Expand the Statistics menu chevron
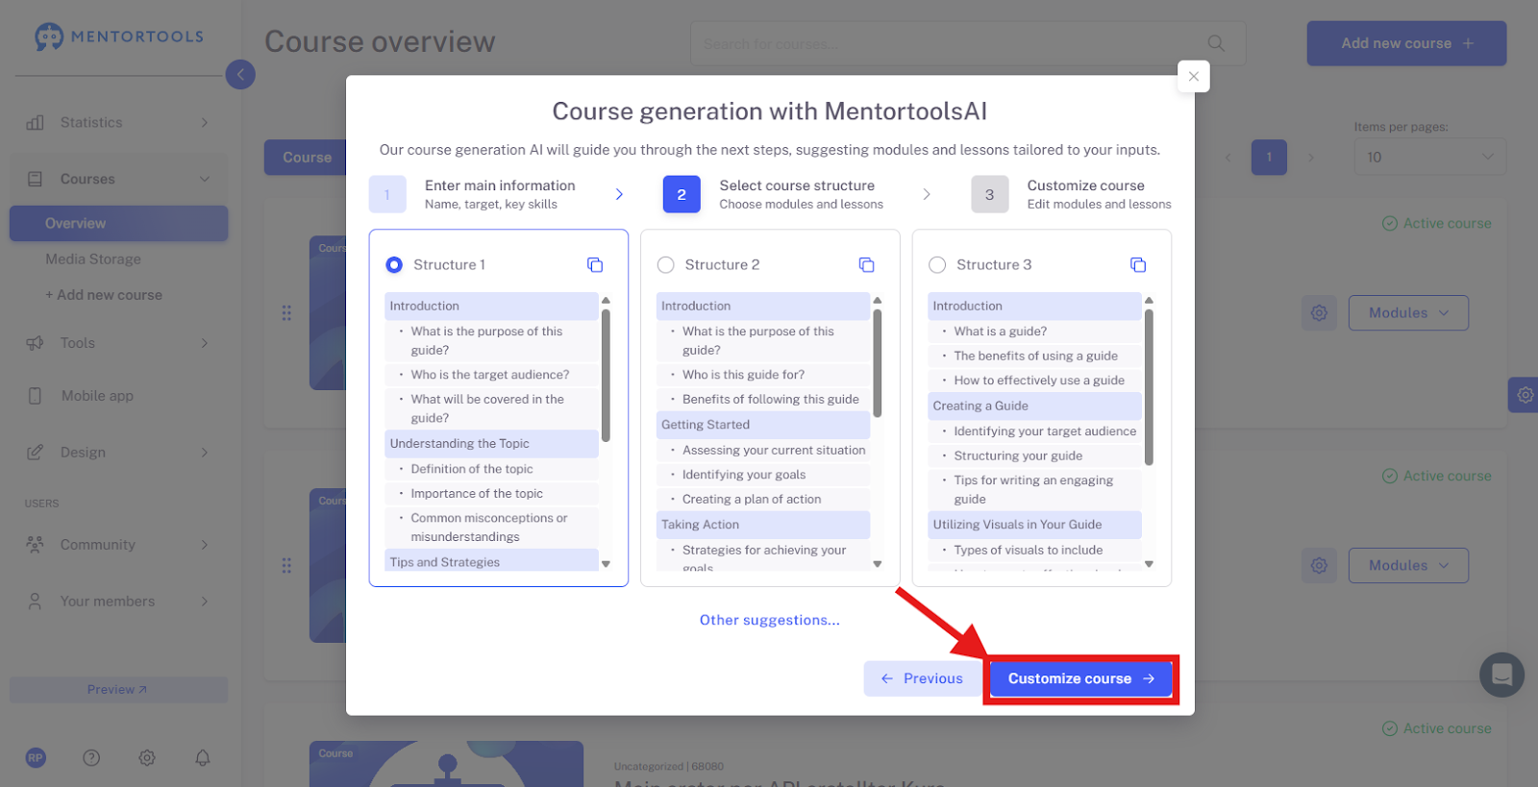Image resolution: width=1538 pixels, height=787 pixels. (205, 122)
